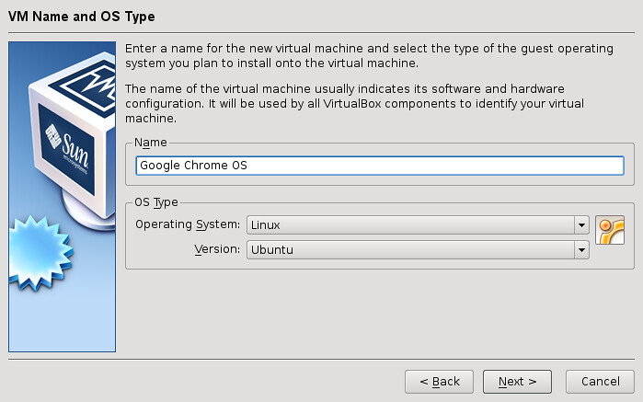This screenshot has width=643, height=402.
Task: Cancel the new VM wizard
Action: (x=601, y=382)
